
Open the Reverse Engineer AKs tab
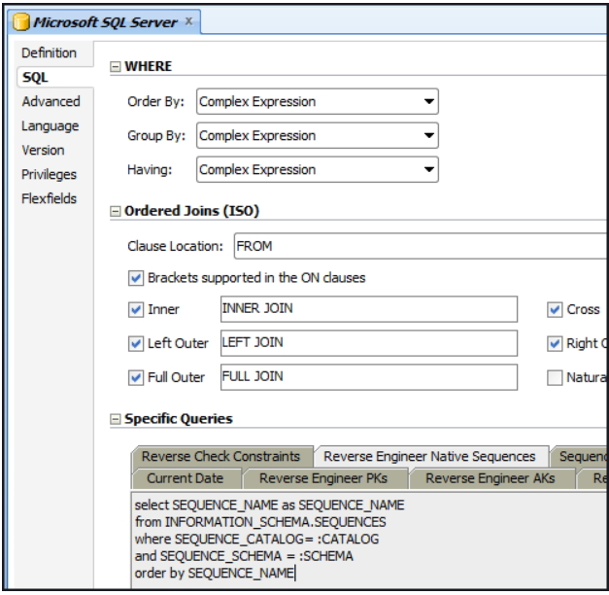[x=491, y=478]
